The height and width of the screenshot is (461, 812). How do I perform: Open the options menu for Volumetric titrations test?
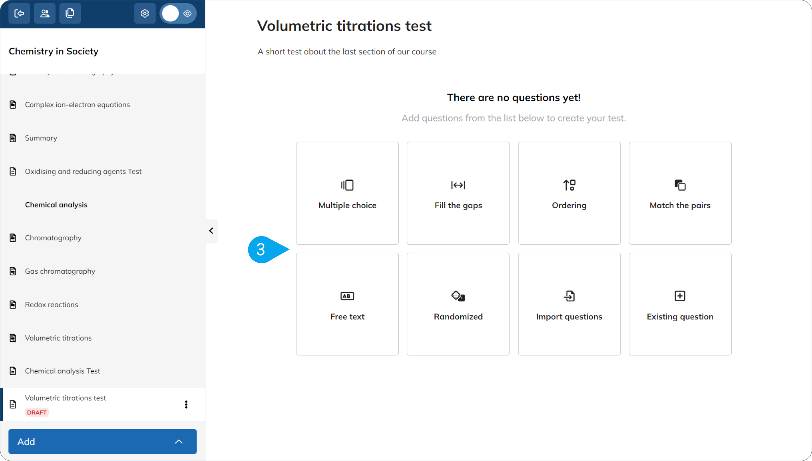coord(186,405)
